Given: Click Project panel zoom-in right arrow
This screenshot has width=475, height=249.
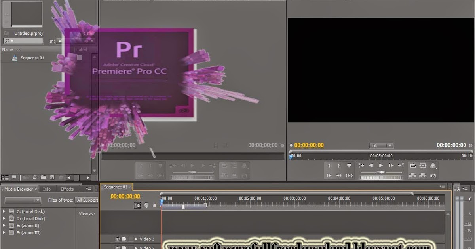Looking at the screenshot, I should point(87,178).
